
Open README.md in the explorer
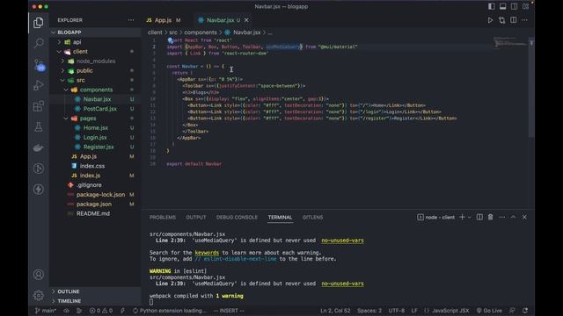(x=95, y=213)
